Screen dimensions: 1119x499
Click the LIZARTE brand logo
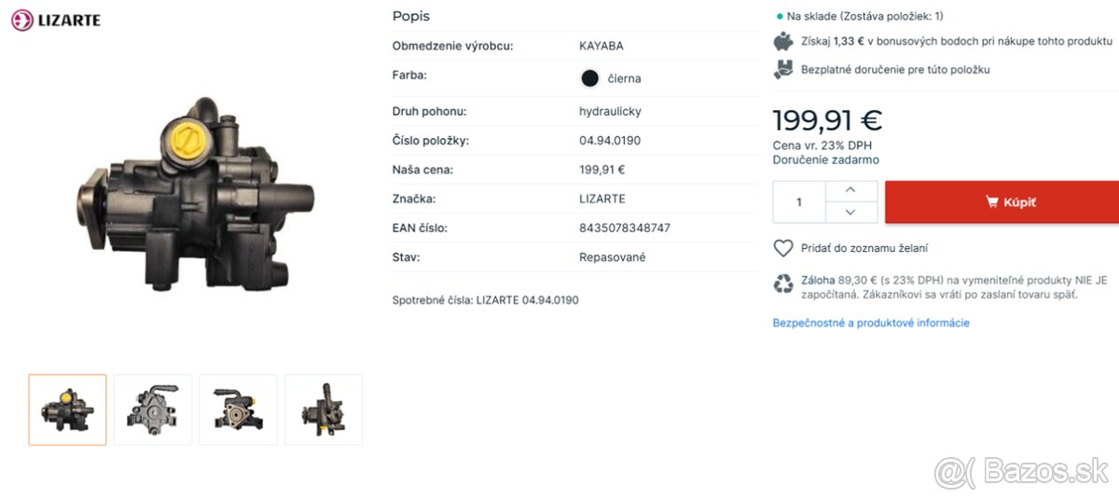[x=55, y=20]
